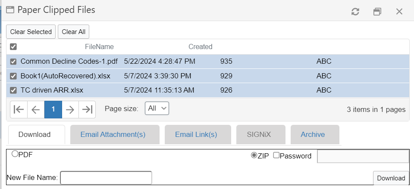414x189 pixels.
Task: Select page 1 in the pager
Action: (53, 109)
